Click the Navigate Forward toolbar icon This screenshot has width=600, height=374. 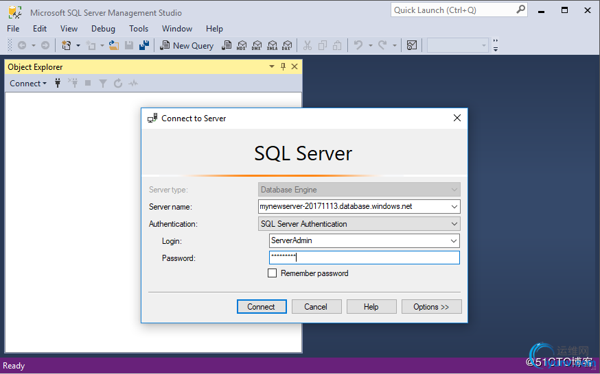point(45,45)
